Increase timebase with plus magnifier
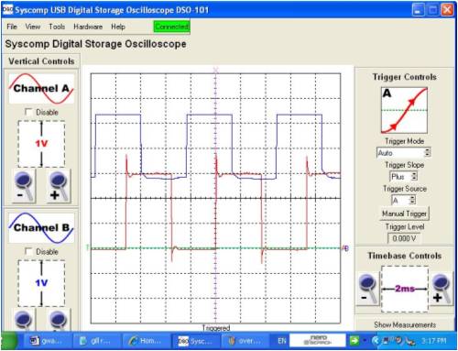Image resolution: width=458 pixels, height=351 pixels. tap(441, 289)
